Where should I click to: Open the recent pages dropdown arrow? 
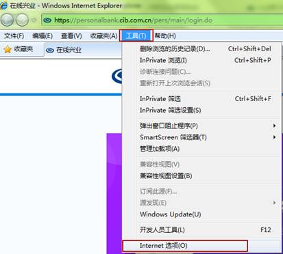(34, 20)
